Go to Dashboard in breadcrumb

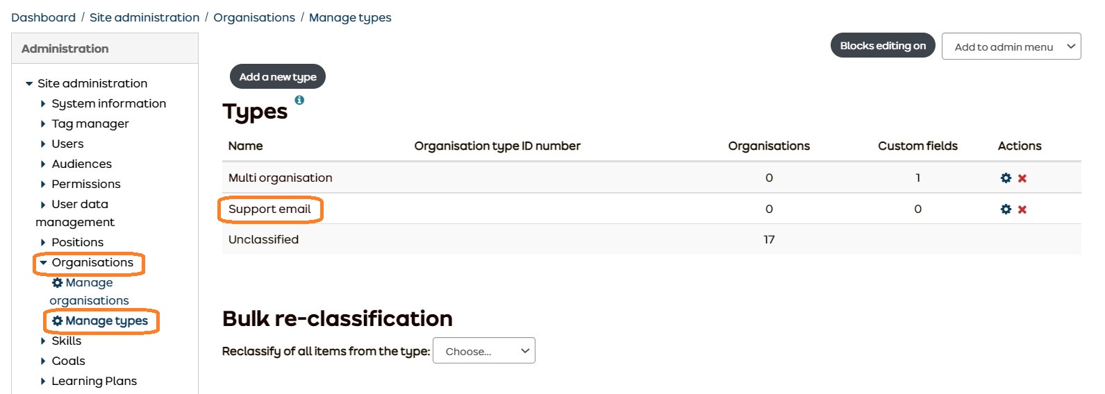pyautogui.click(x=43, y=17)
